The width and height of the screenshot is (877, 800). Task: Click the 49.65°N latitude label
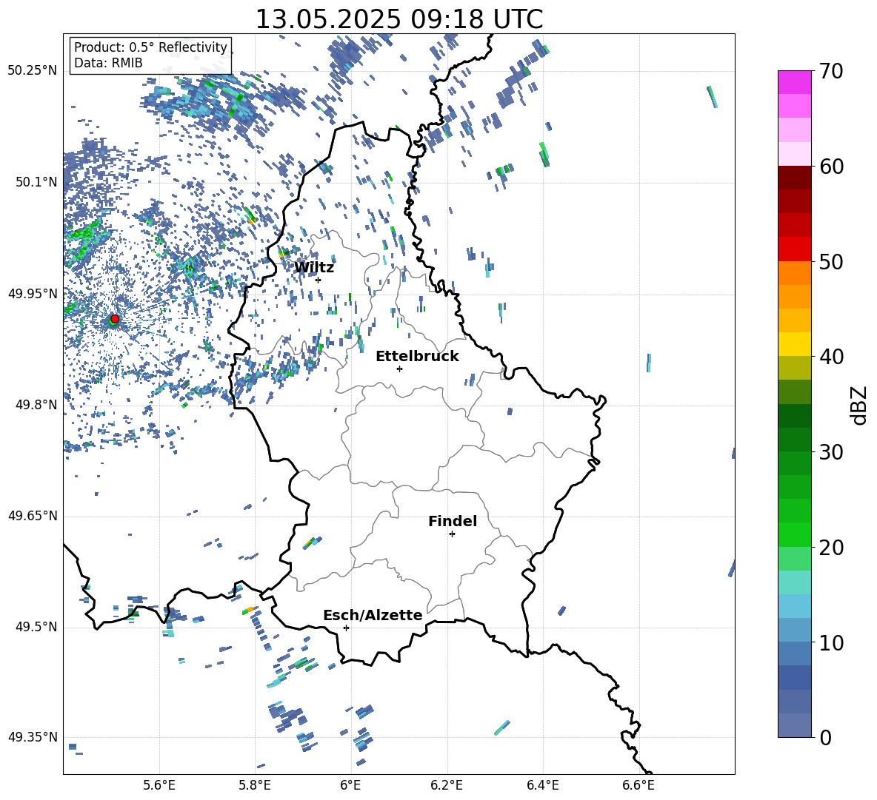click(33, 516)
